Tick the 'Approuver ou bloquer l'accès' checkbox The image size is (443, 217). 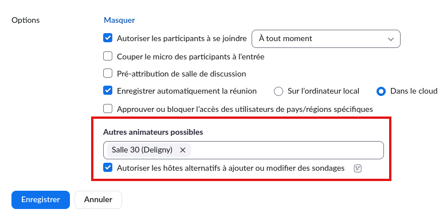tap(108, 109)
